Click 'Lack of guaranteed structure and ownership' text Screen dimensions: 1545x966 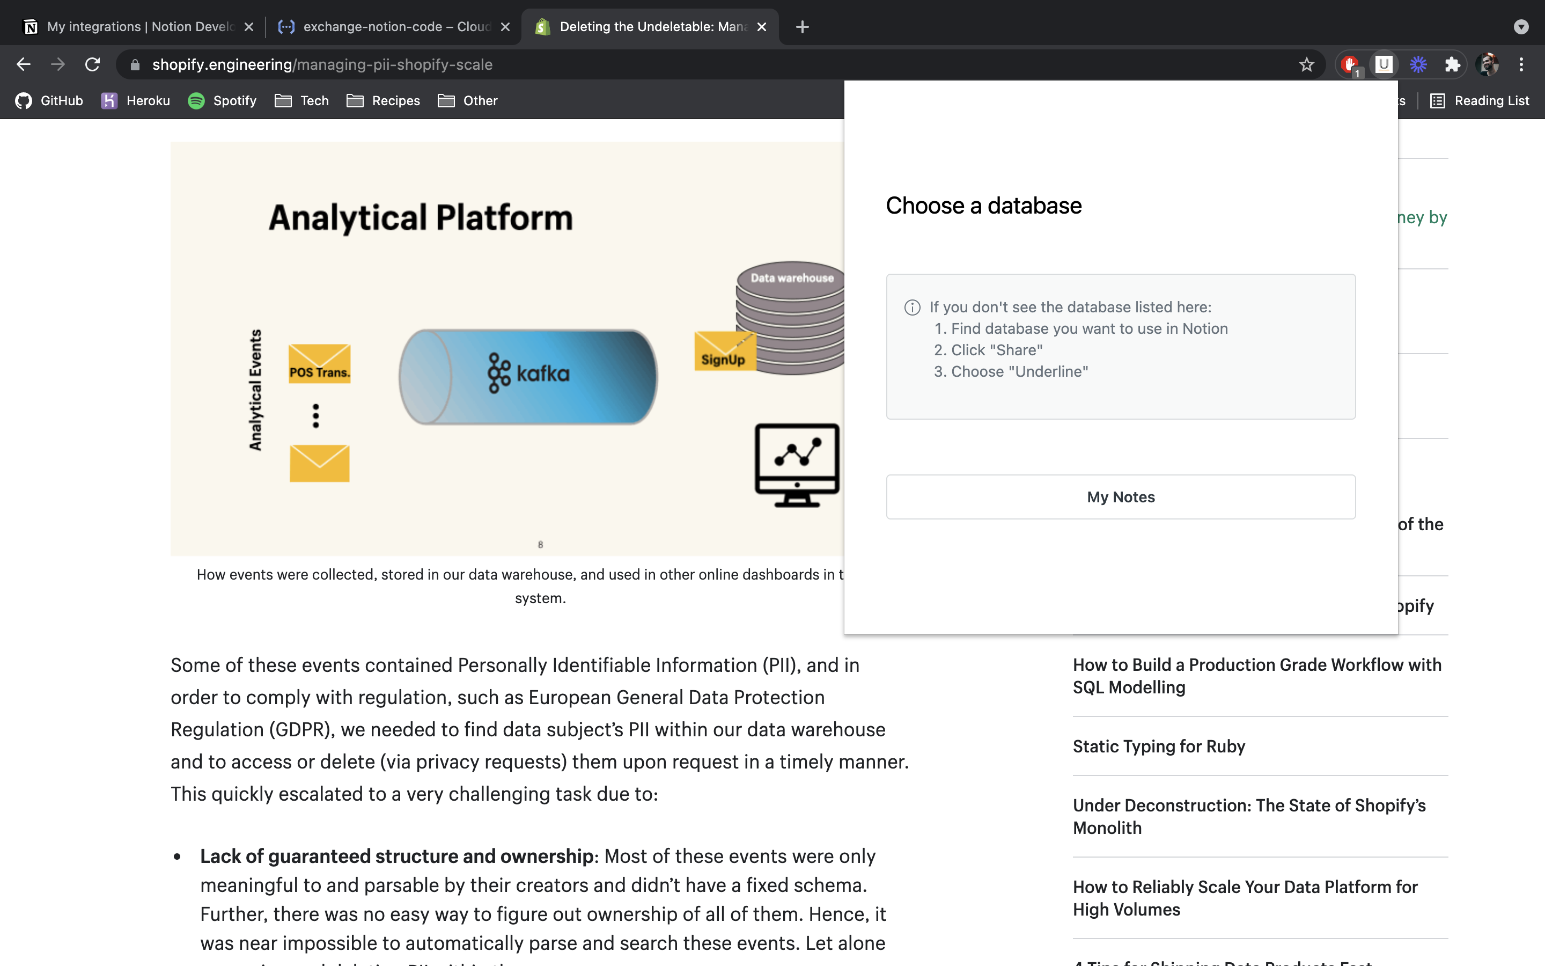tap(397, 856)
